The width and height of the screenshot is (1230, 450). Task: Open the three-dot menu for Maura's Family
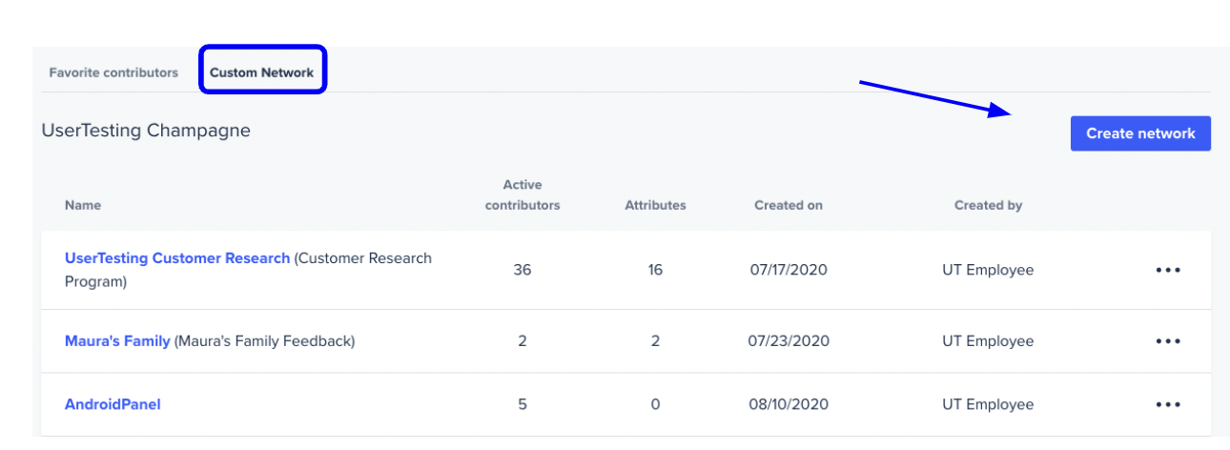tap(1168, 341)
